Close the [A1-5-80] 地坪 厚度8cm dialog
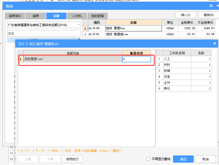 (215, 43)
